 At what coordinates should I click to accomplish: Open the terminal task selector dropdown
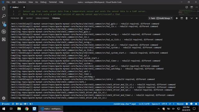[x=160, y=18]
